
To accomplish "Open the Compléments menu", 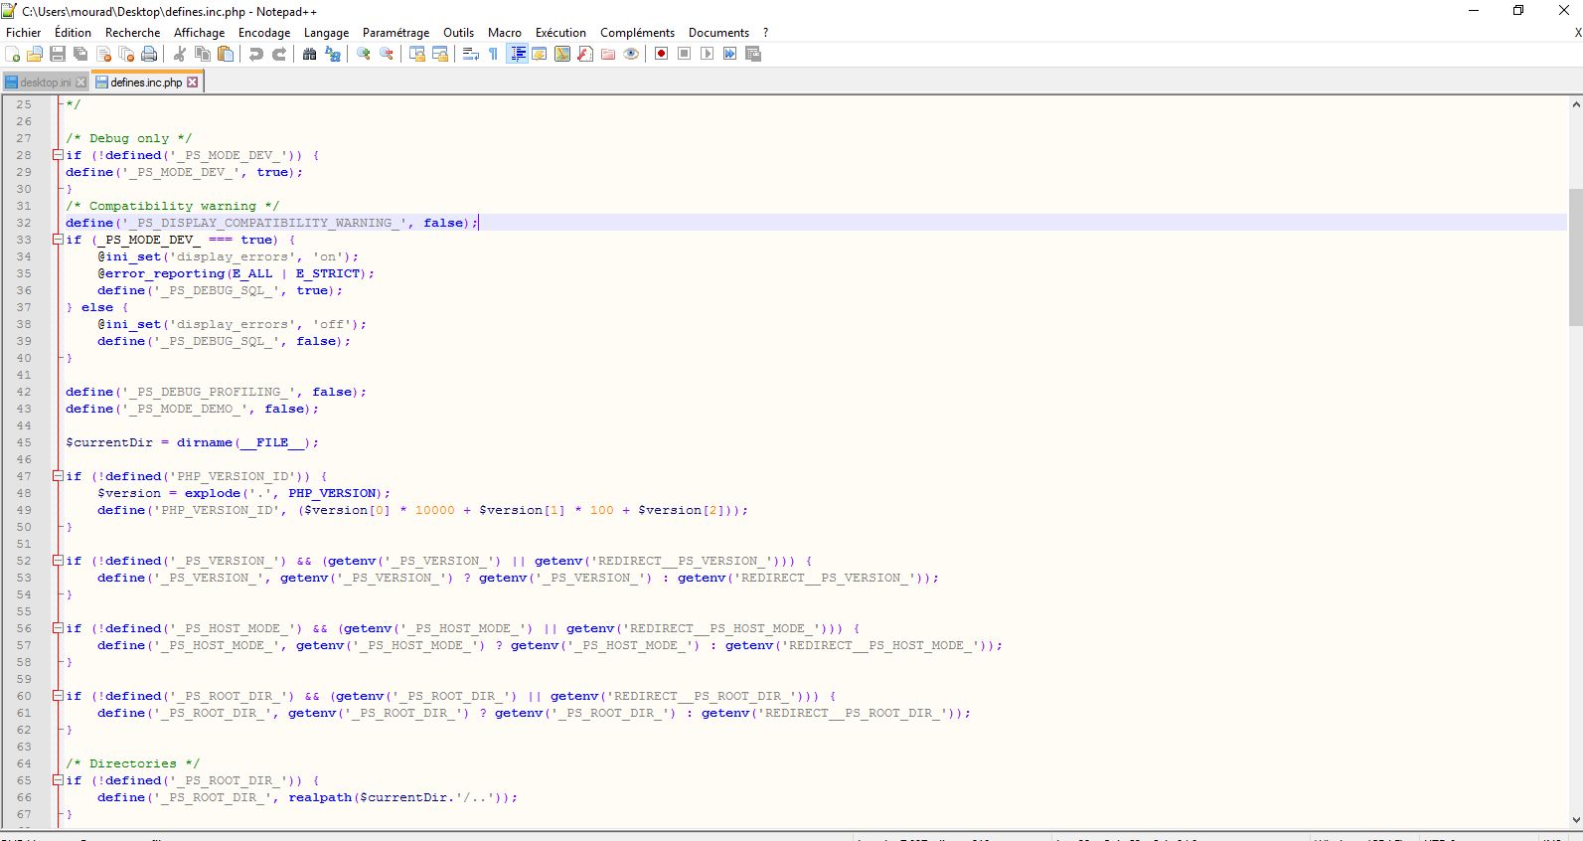I will coord(637,33).
